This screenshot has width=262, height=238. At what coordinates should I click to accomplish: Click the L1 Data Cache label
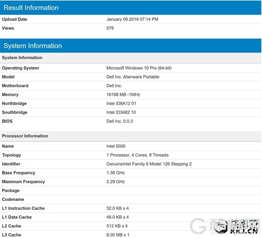(17, 217)
